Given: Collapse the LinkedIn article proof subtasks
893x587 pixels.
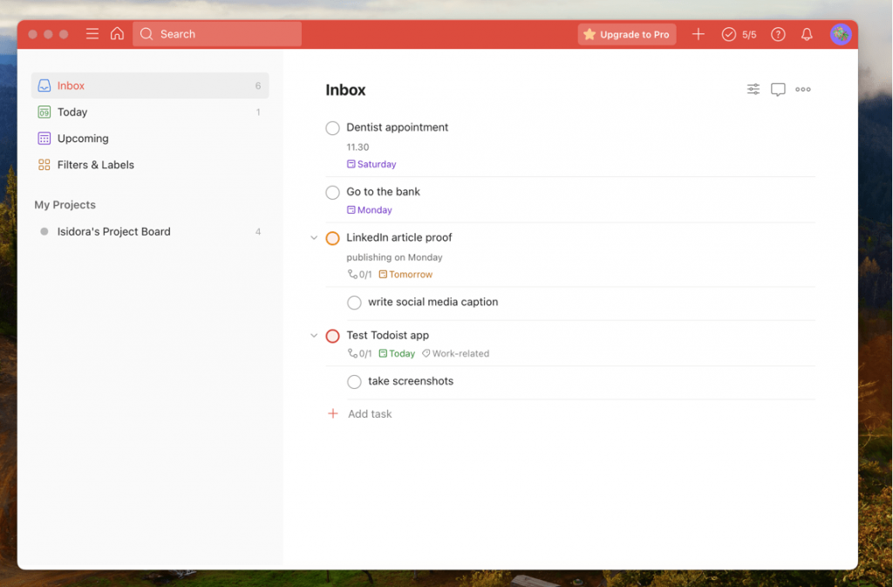Looking at the screenshot, I should pyautogui.click(x=314, y=237).
